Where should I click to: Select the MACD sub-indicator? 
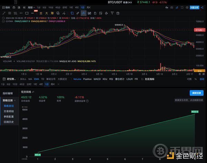click(x=97, y=79)
